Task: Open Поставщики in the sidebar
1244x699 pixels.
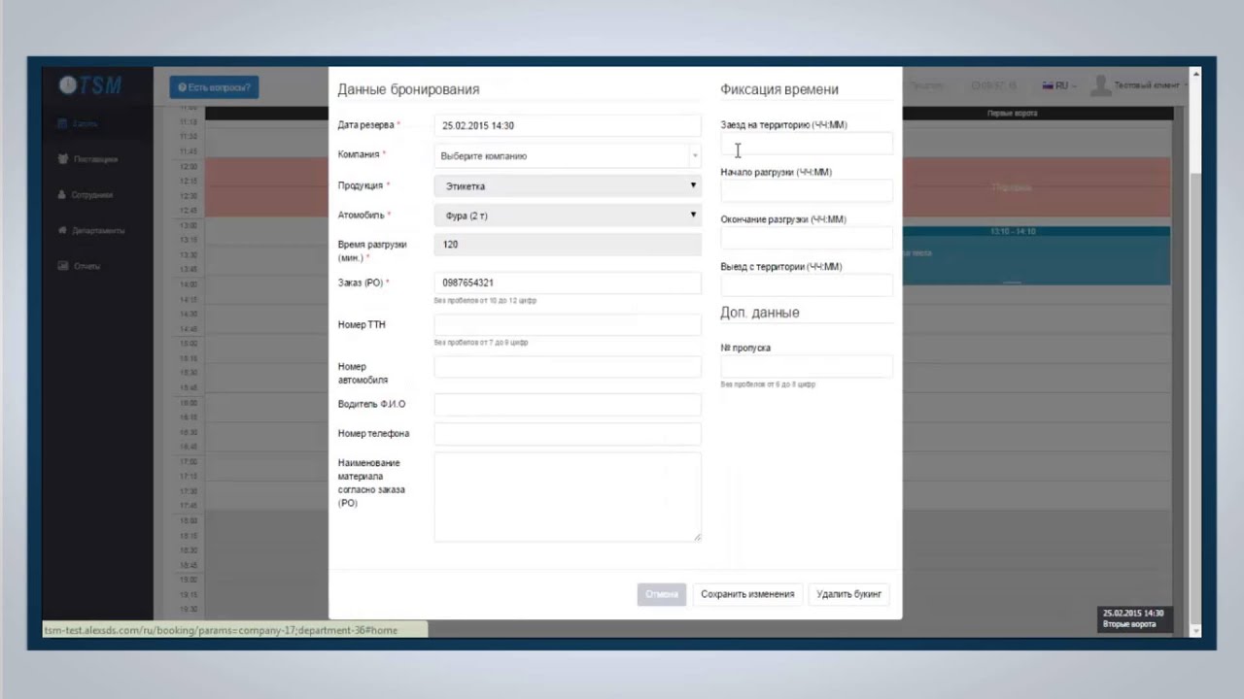Action: 95,159
